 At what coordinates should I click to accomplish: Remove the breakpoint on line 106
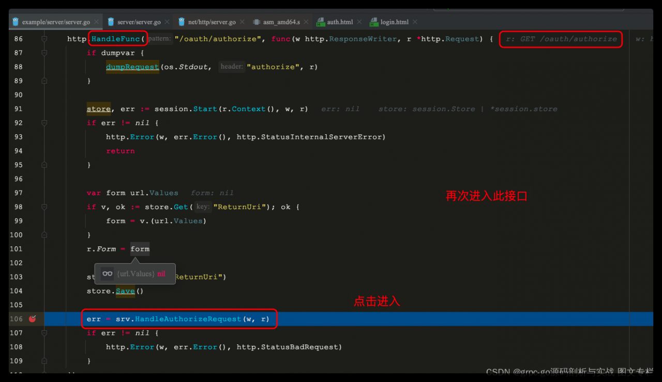click(x=33, y=319)
